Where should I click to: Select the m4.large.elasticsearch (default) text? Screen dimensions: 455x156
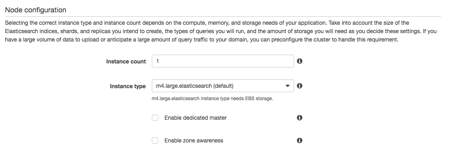(195, 86)
